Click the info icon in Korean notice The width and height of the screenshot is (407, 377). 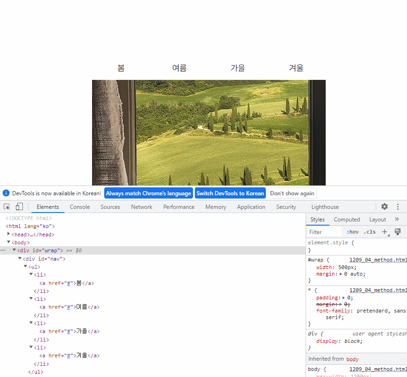6,193
